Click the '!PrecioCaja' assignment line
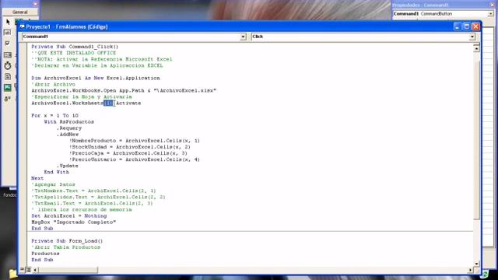This screenshot has height=280, width=498. point(128,153)
